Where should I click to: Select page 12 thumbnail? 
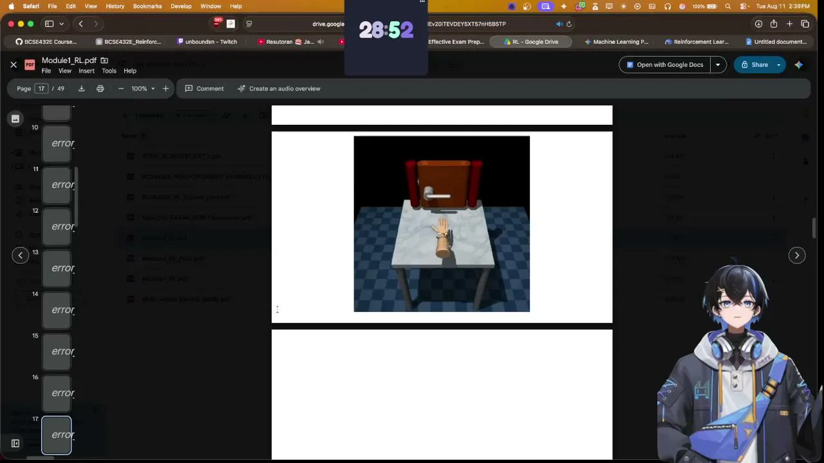click(x=57, y=226)
